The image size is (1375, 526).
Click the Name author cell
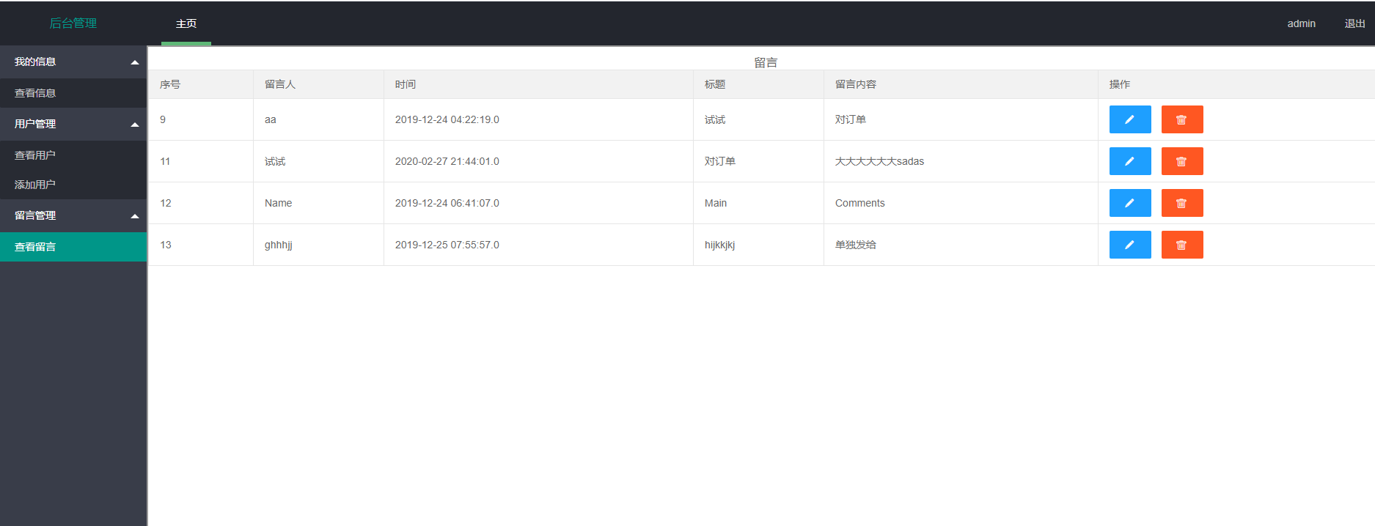(318, 203)
